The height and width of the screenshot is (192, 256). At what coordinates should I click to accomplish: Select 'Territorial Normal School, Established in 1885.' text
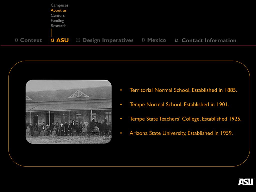click(x=183, y=90)
